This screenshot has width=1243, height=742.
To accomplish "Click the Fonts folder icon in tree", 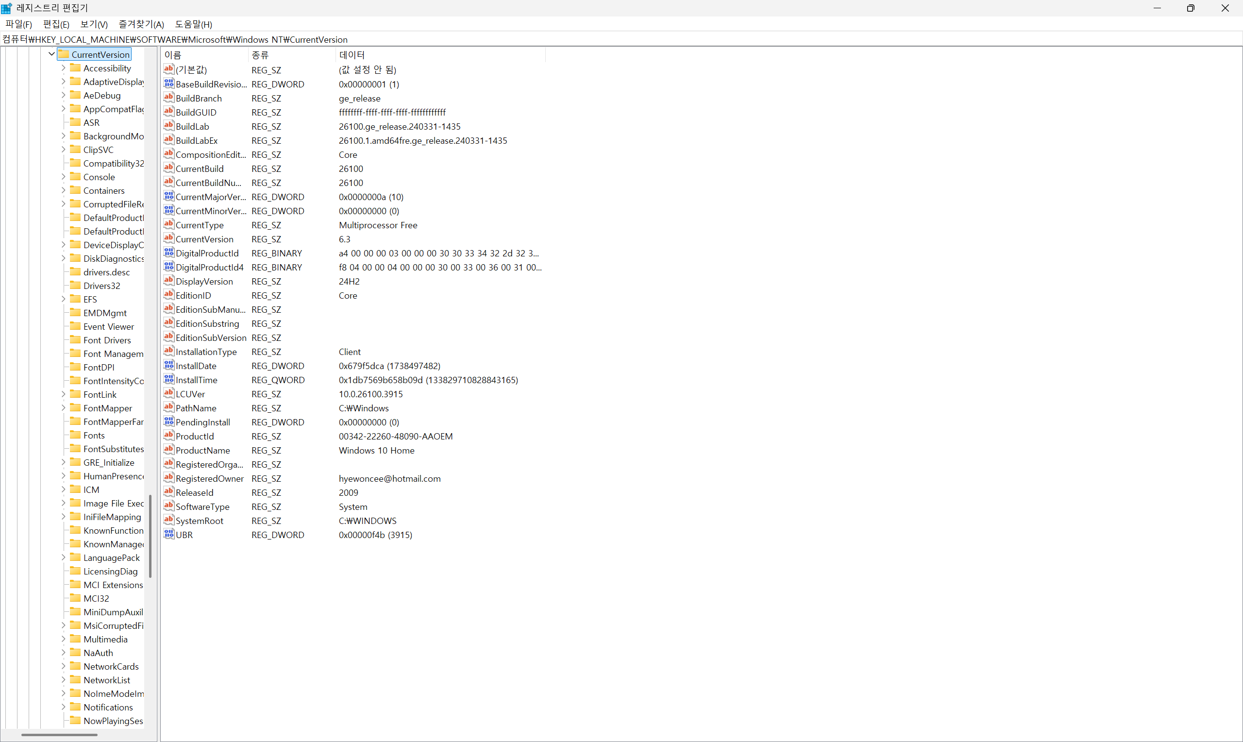I will click(75, 435).
